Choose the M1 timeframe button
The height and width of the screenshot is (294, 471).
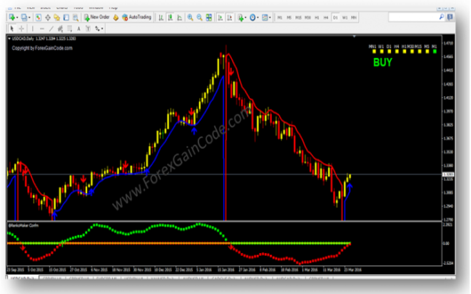[280, 17]
